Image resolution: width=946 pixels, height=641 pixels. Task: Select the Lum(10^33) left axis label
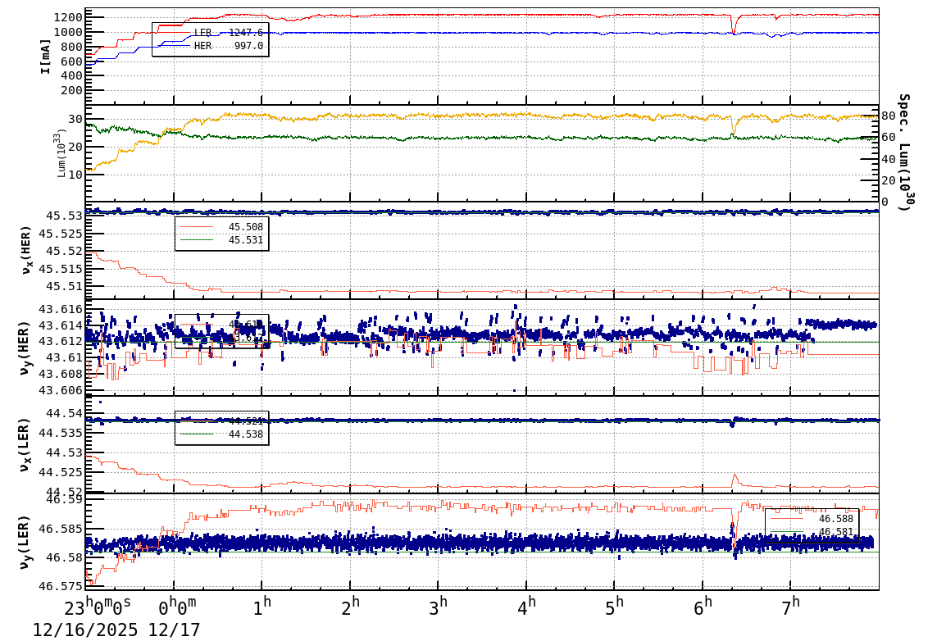(x=61, y=154)
